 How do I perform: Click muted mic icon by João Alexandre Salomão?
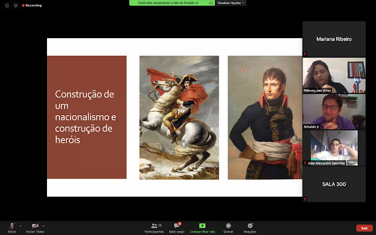(x=305, y=163)
